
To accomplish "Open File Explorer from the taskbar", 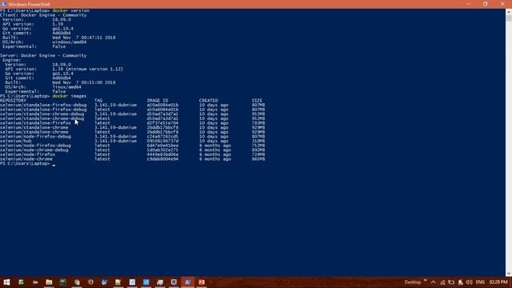I will (x=49, y=282).
